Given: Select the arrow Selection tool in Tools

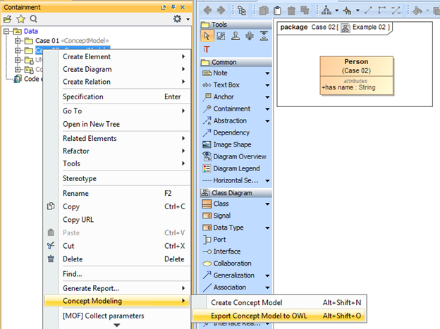Looking at the screenshot, I should coord(207,36).
